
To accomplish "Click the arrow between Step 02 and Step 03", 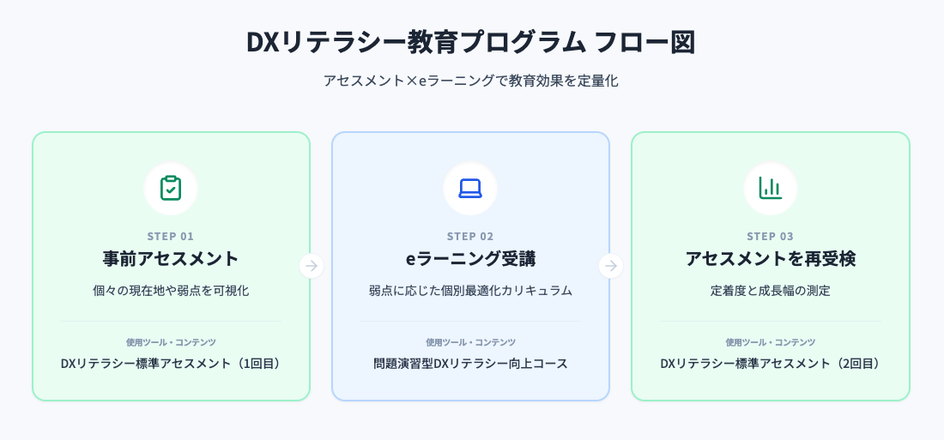I will [x=611, y=266].
